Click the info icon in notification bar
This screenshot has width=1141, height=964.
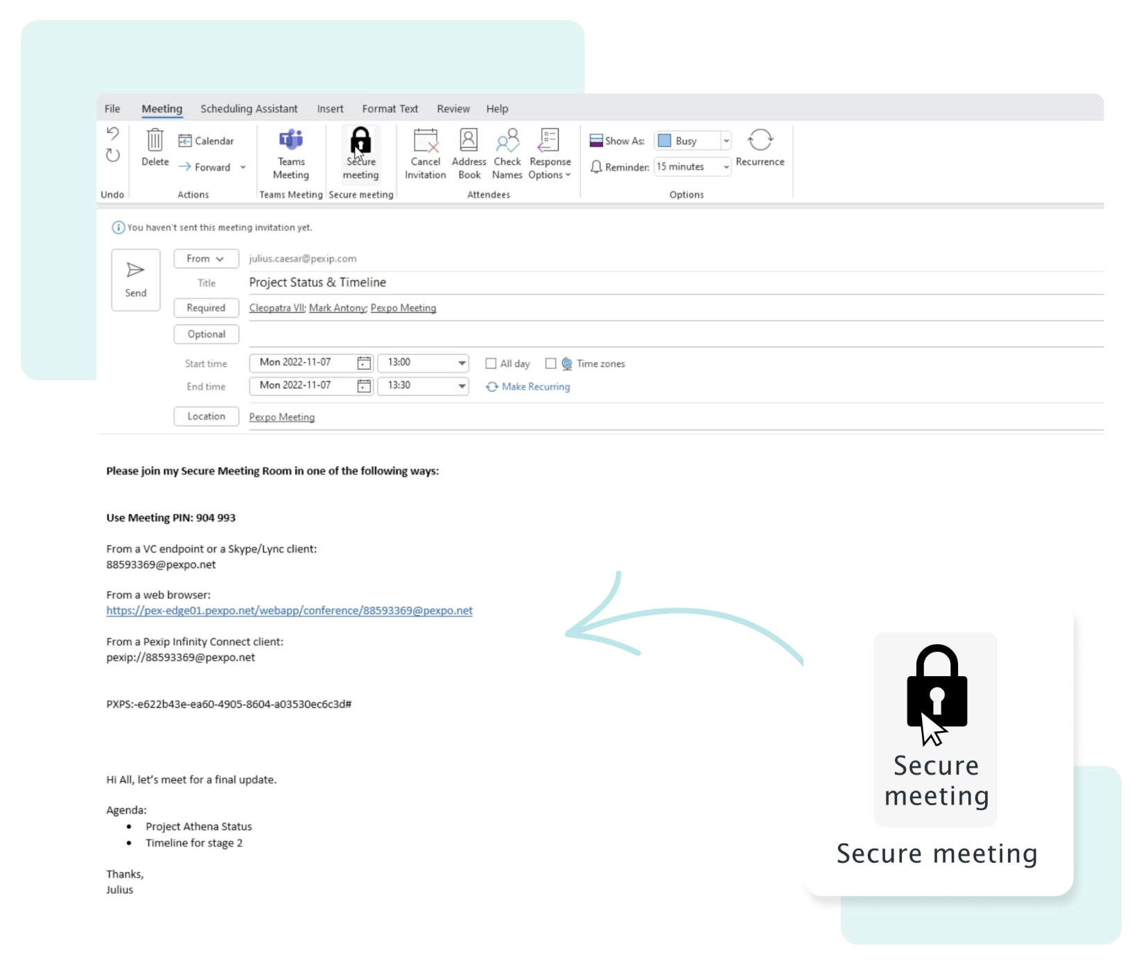click(x=118, y=227)
